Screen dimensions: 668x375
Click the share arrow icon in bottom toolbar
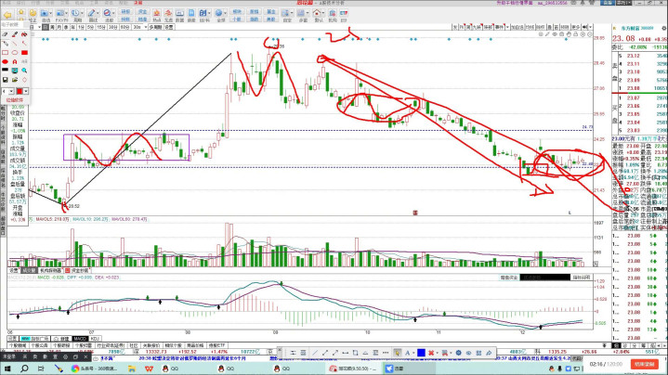click(x=489, y=353)
